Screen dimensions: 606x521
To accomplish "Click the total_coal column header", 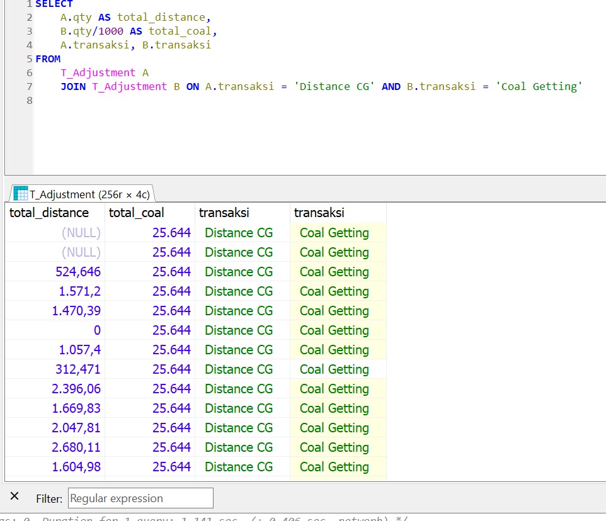I will click(136, 213).
